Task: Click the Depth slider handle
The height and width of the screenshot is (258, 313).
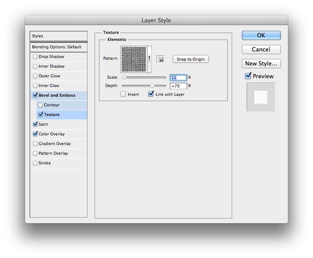Action: (152, 85)
